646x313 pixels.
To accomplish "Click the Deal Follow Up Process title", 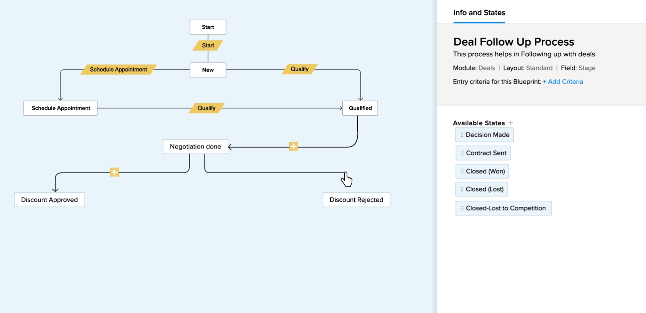I will [x=513, y=42].
